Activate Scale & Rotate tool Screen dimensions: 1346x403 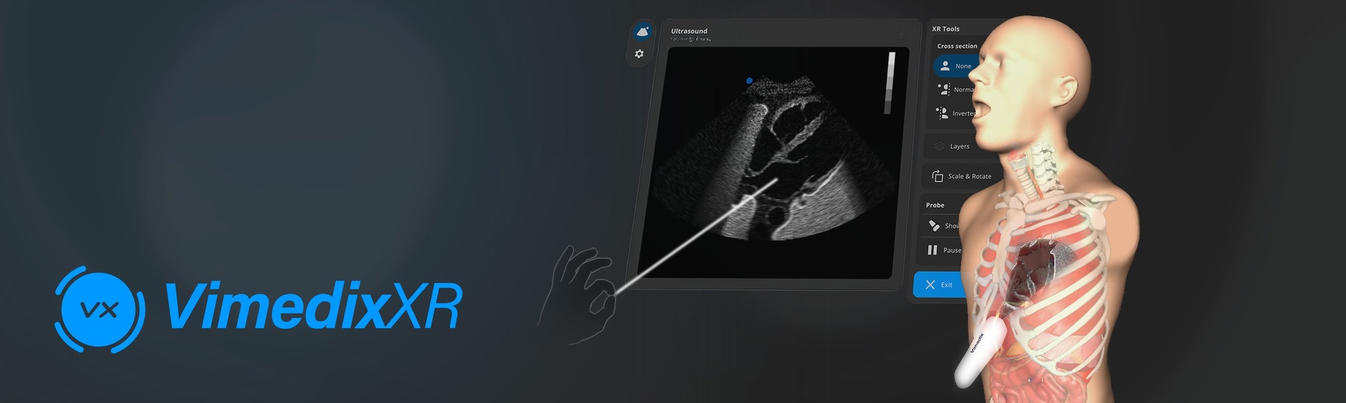(961, 176)
